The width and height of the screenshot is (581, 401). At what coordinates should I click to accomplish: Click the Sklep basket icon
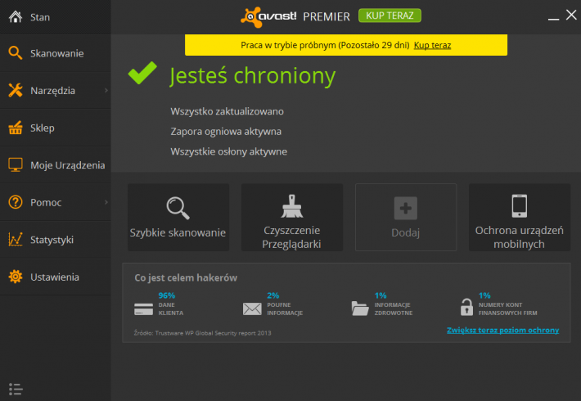pyautogui.click(x=16, y=128)
